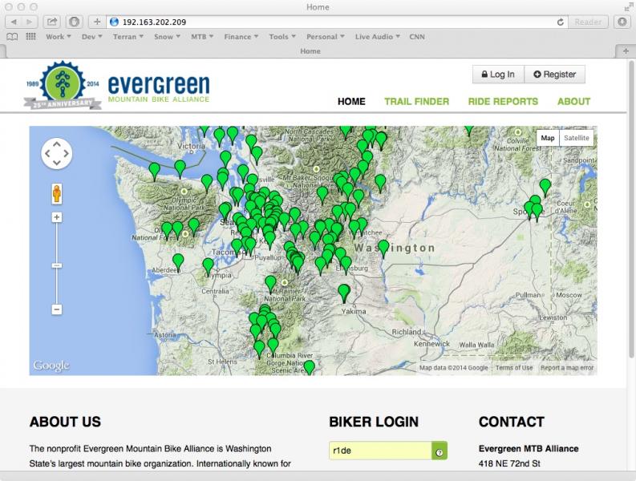
Task: Open the TRAIL FINDER nav item
Action: pos(416,101)
